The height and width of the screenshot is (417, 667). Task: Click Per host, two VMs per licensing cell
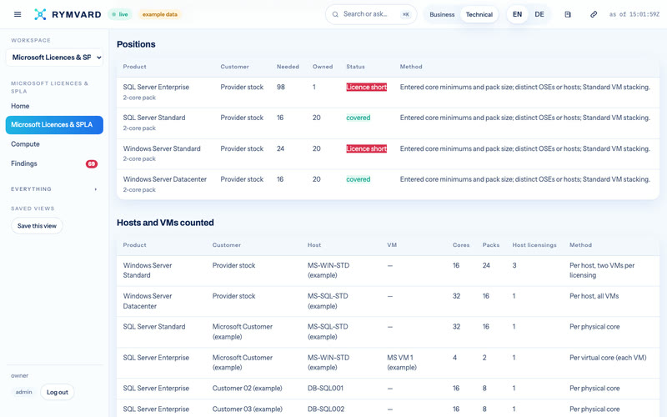602,270
